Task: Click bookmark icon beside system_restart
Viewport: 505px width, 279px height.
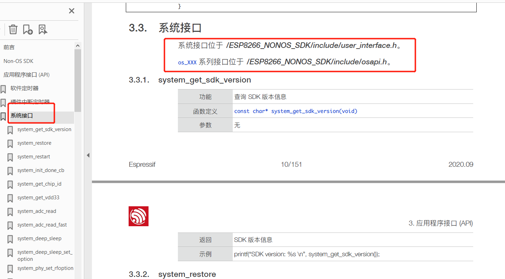Action: point(10,157)
